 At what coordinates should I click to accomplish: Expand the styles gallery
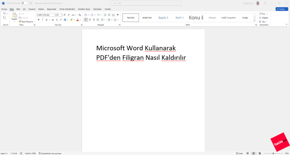[x=255, y=21]
